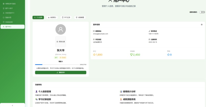This screenshot has height=107, width=206.
Task: Click the region text 山东省潍坊市
Action: pos(97,42)
